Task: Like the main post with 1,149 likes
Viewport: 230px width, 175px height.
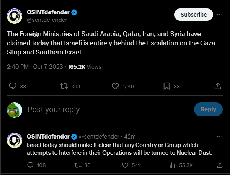Action: pyautogui.click(x=115, y=86)
